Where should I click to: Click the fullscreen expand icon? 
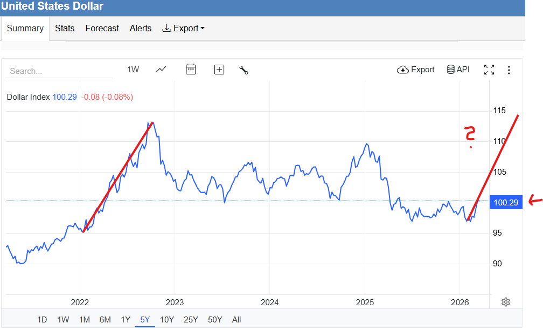tap(489, 70)
